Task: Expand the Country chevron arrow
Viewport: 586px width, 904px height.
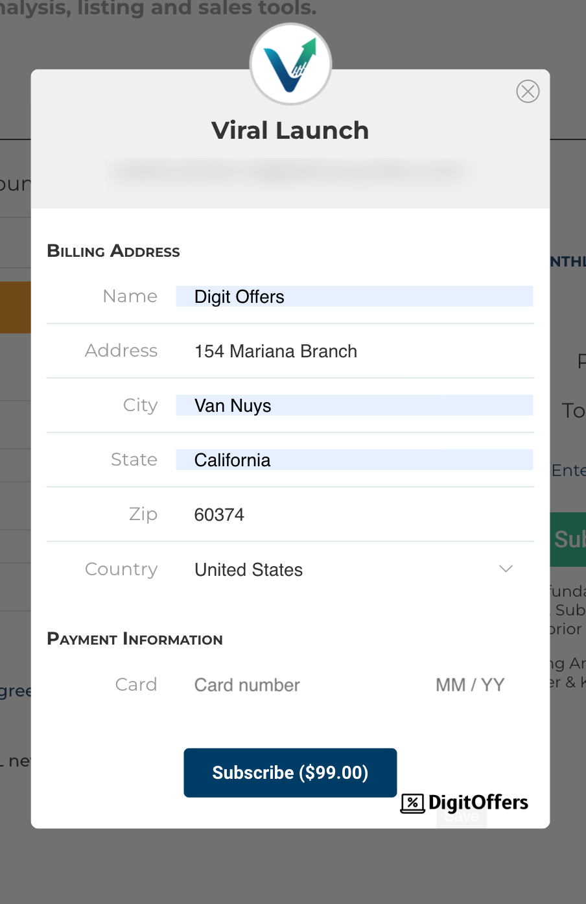Action: (x=506, y=569)
